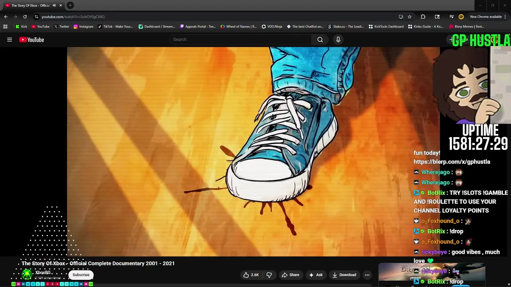This screenshot has width=511, height=287.
Task: Click the browser back arrow
Action: click(6, 17)
